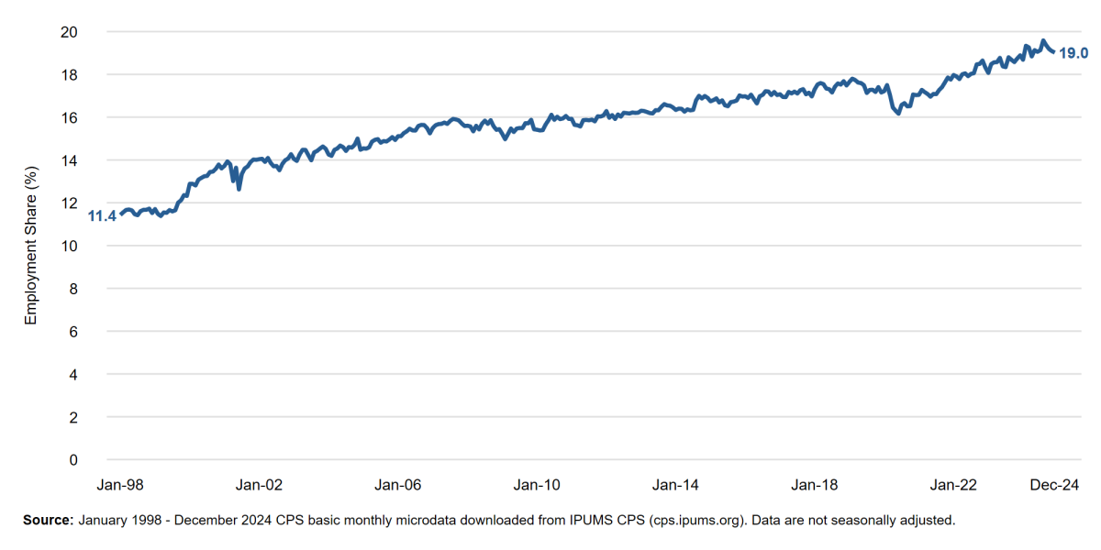Click the Jan-02 x-axis label
Image resolution: width=1101 pixels, height=550 pixels.
coord(260,485)
